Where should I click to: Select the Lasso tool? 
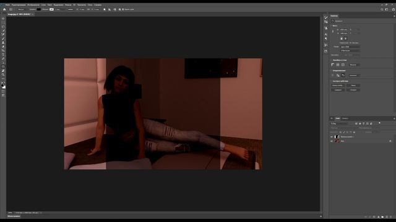pyautogui.click(x=3, y=26)
